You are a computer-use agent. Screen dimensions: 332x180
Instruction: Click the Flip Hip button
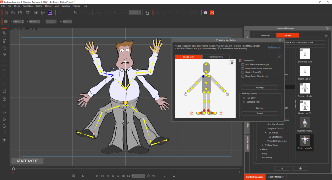(260, 88)
